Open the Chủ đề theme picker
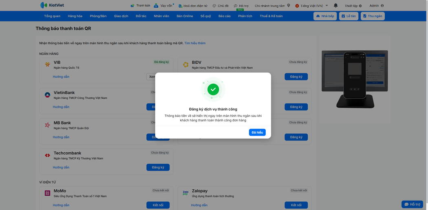 (221, 5)
